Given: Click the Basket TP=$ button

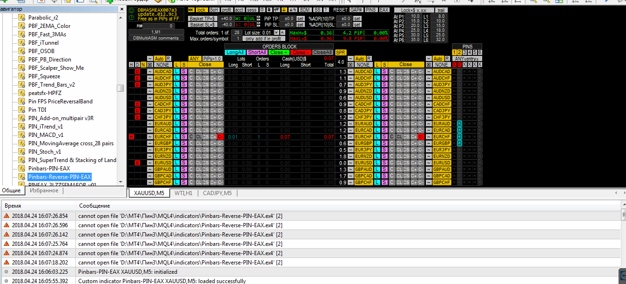Looking at the screenshot, I should (202, 19).
